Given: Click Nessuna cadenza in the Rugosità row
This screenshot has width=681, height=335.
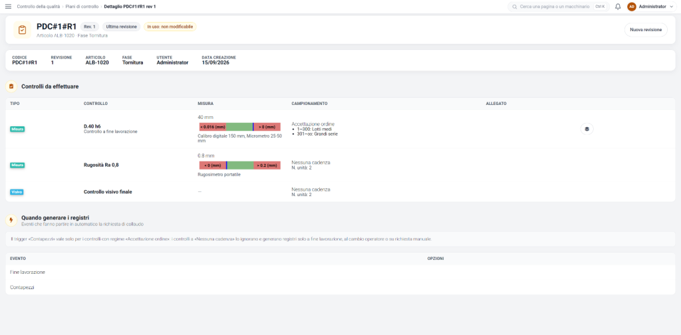Looking at the screenshot, I should click(x=311, y=162).
